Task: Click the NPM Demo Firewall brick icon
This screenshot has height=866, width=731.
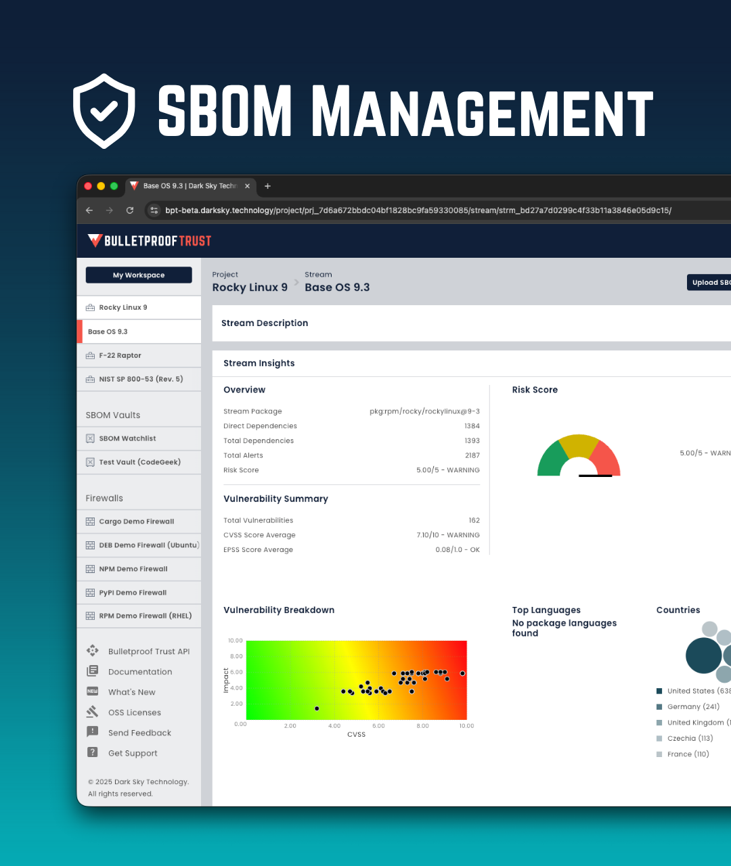Action: coord(90,569)
